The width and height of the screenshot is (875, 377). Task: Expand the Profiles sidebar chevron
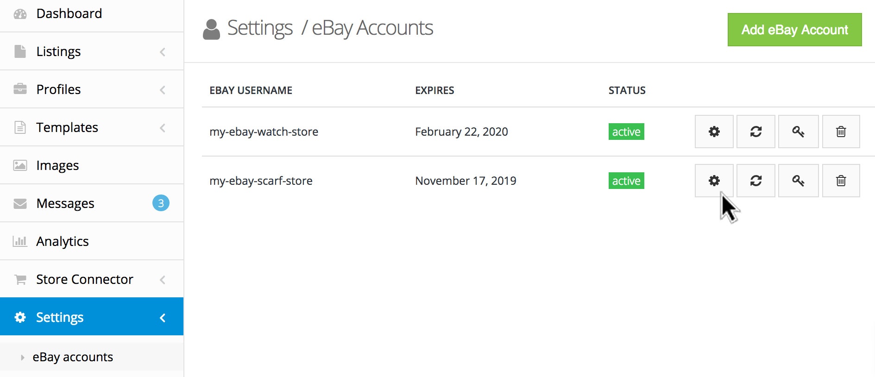click(x=163, y=90)
